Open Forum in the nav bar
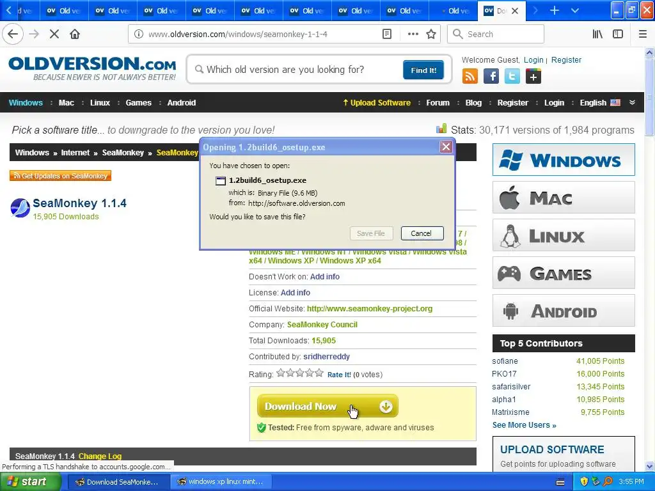The image size is (655, 491). [438, 103]
